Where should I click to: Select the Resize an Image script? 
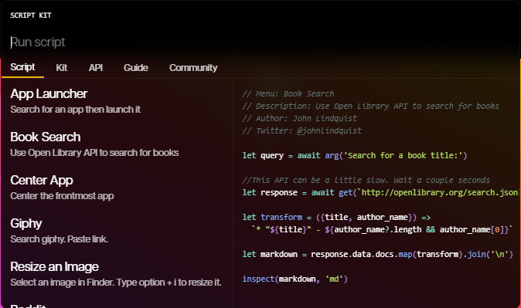tap(117, 274)
